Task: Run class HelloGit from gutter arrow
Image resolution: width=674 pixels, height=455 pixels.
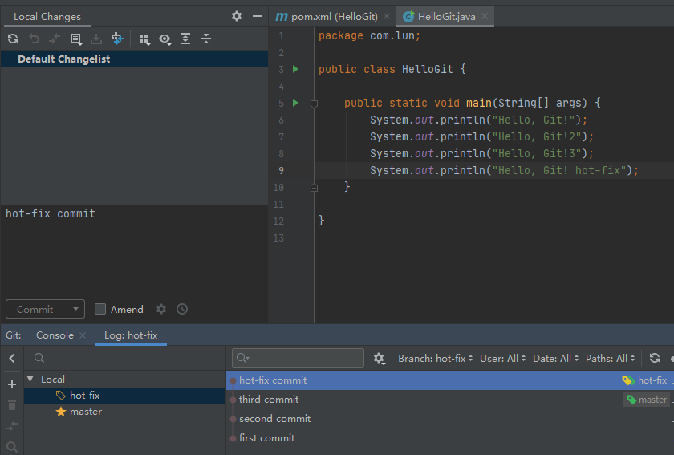Action: [295, 69]
